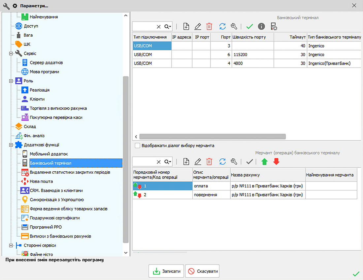Collapse the Додаткові функції tree node
Viewport: 363px width, 280px height.
pos(11,145)
